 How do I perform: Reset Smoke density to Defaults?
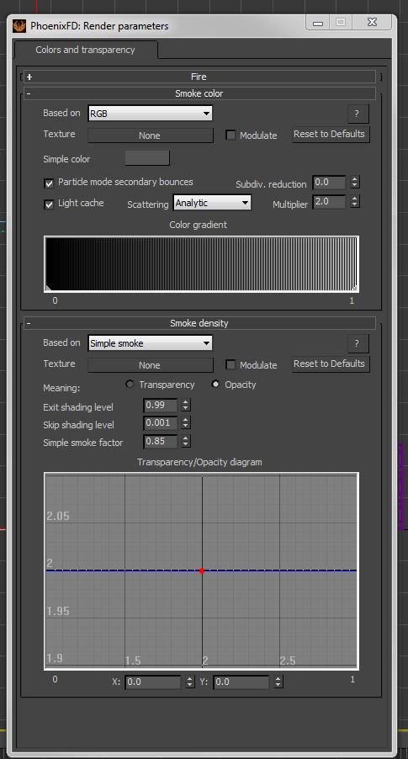(x=331, y=364)
